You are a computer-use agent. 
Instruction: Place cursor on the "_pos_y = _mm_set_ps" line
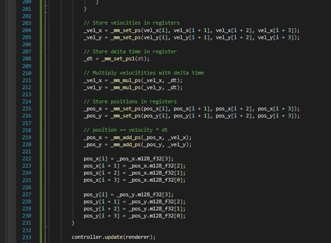(x=191, y=116)
